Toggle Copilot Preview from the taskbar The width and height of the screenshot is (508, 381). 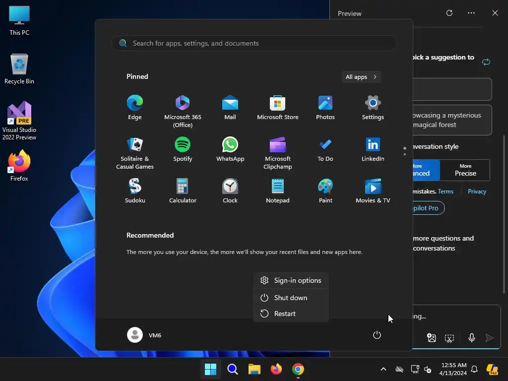pos(493,369)
